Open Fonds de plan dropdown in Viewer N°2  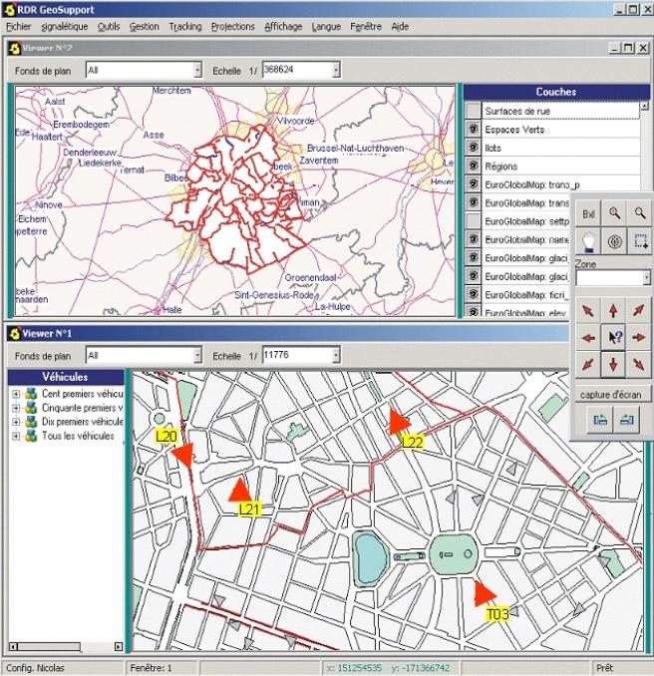(x=196, y=71)
